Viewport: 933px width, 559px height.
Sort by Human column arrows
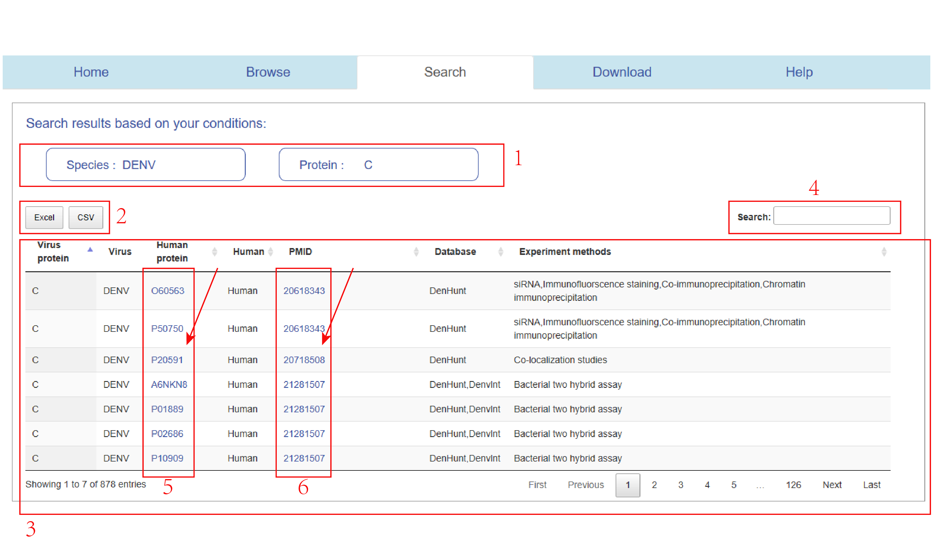pyautogui.click(x=270, y=252)
